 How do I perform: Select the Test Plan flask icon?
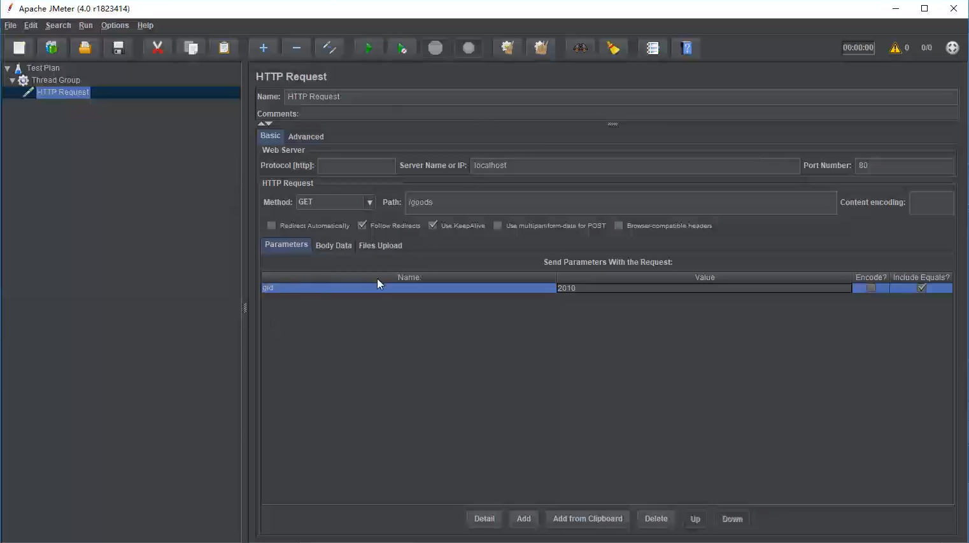(18, 68)
